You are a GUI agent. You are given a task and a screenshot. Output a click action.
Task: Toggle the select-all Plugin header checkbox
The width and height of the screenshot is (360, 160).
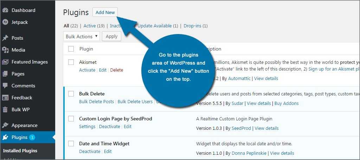point(71,49)
